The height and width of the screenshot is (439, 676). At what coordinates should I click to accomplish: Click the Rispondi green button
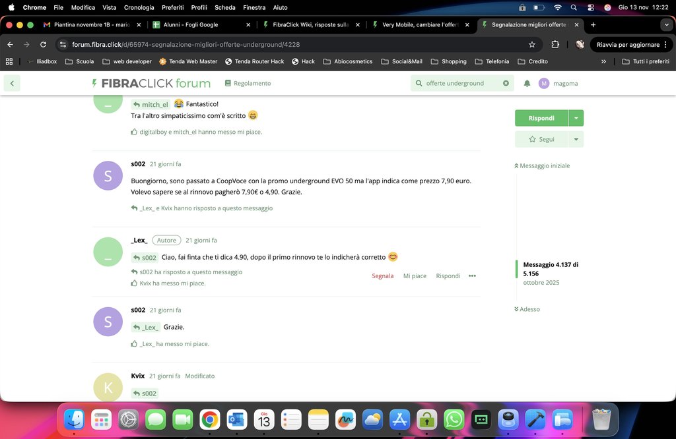[541, 118]
